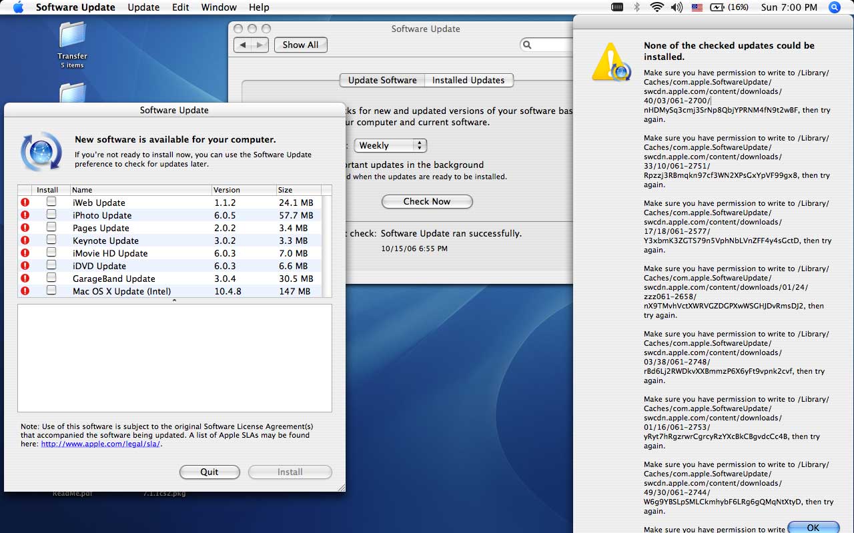Image resolution: width=854 pixels, height=533 pixels.
Task: Open the Weekly frequency dropdown
Action: click(x=390, y=145)
